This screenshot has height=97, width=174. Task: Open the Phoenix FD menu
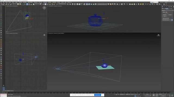69,2
